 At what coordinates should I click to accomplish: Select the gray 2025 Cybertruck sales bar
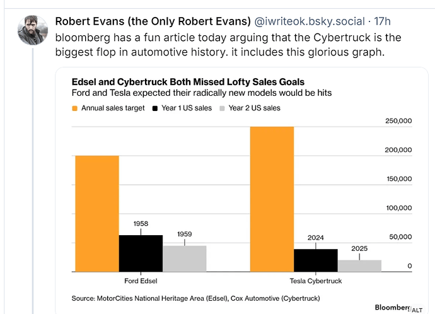[359, 266]
